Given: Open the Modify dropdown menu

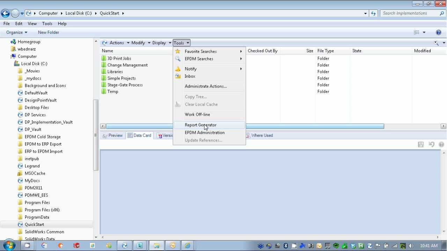Looking at the screenshot, I should 141,43.
